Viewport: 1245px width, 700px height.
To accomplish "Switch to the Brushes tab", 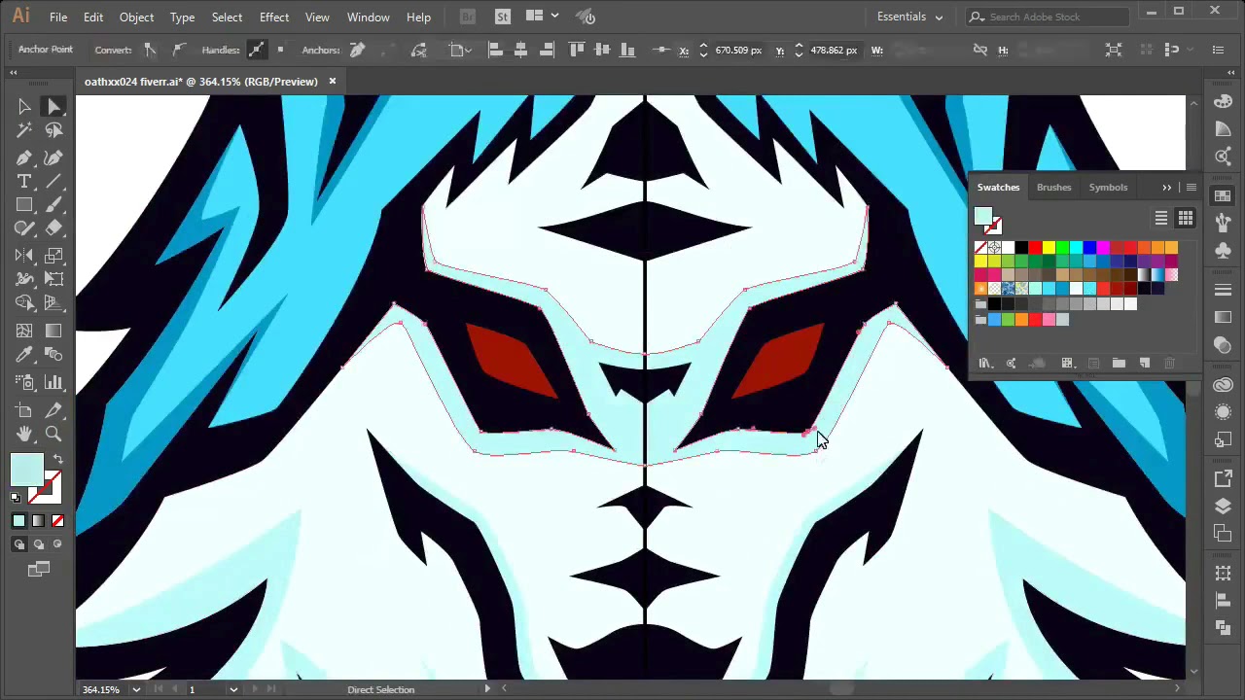I will (x=1054, y=187).
